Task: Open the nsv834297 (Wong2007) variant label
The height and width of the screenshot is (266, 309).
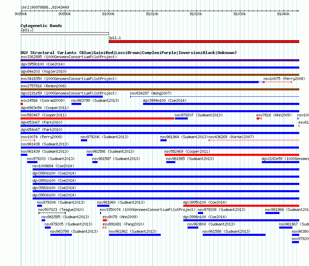Action: (151, 94)
